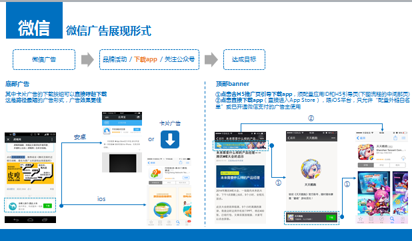Select the first segment tab on the 天天酷跑 store page
The image size is (412, 241).
coord(366,165)
